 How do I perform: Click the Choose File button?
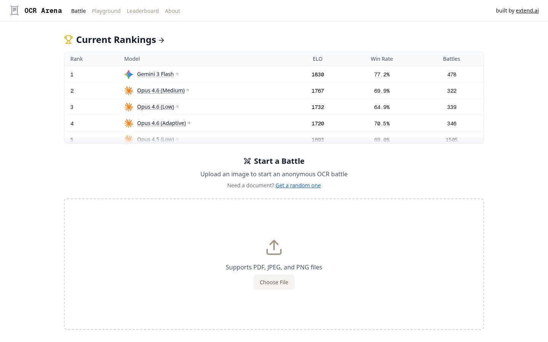(274, 282)
